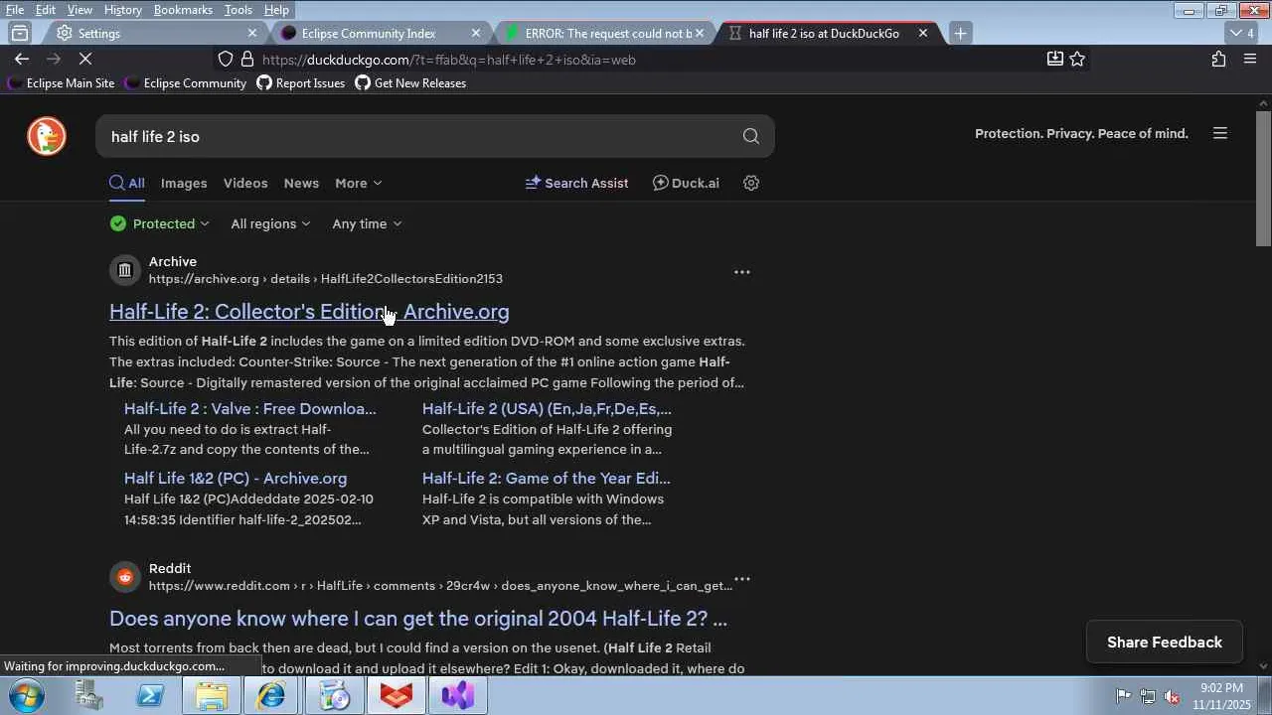Launch PowerShell from the taskbar
Viewport: 1272px width, 715px height.
[x=150, y=696]
